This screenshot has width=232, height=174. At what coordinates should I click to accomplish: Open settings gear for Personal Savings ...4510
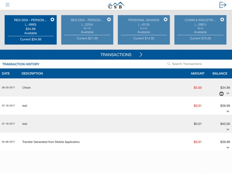[x=165, y=20]
